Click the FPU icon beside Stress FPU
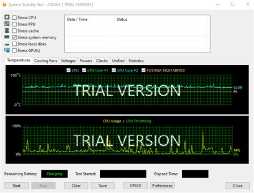Screen dimensions: 254x193 pos(7,24)
